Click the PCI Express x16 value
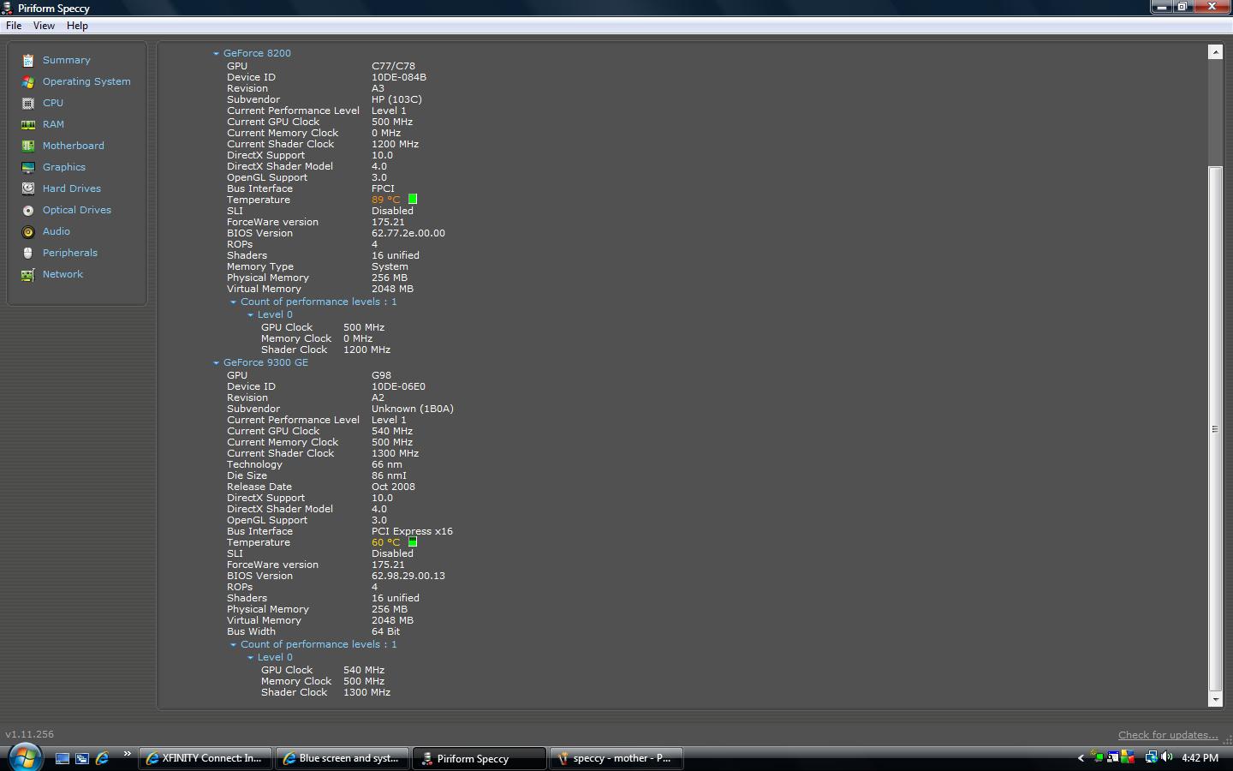The height and width of the screenshot is (771, 1233). pyautogui.click(x=412, y=531)
